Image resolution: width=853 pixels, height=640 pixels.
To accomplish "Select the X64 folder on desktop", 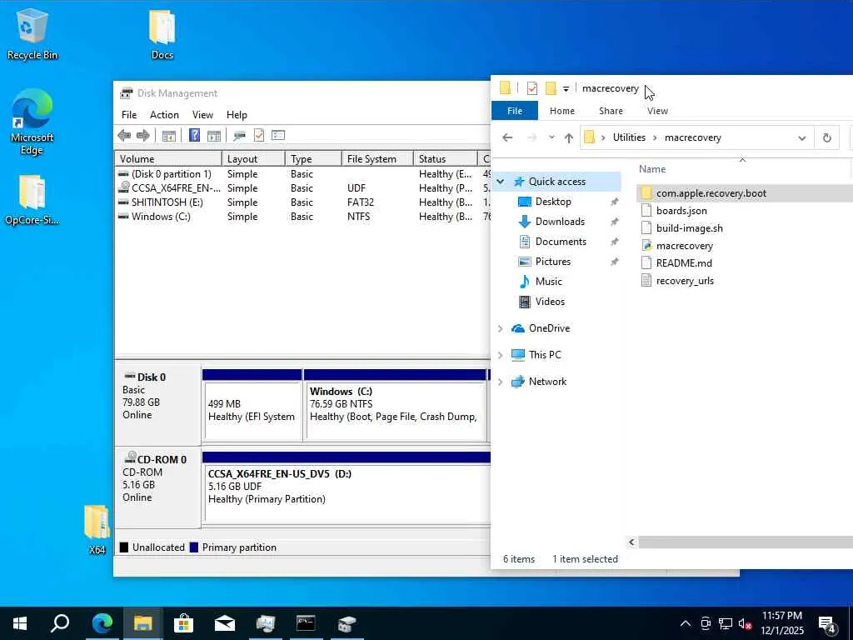I will tap(97, 529).
